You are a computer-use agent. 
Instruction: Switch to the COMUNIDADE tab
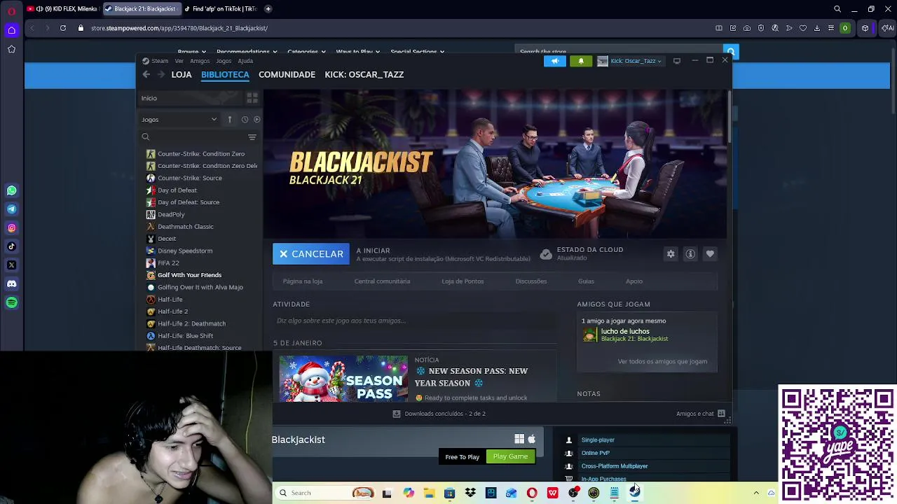tap(287, 74)
